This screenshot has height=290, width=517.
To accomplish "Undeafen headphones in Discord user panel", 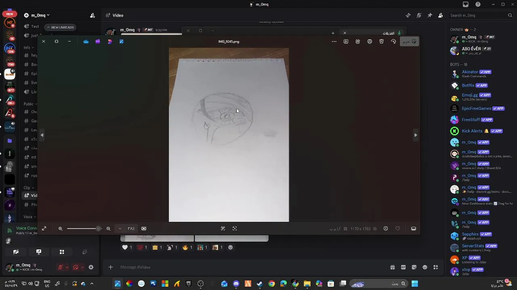I will pyautogui.click(x=76, y=267).
